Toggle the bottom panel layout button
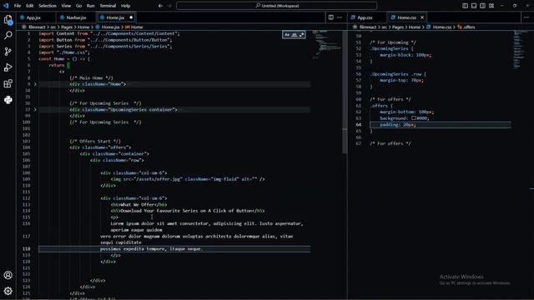 tap(474, 6)
